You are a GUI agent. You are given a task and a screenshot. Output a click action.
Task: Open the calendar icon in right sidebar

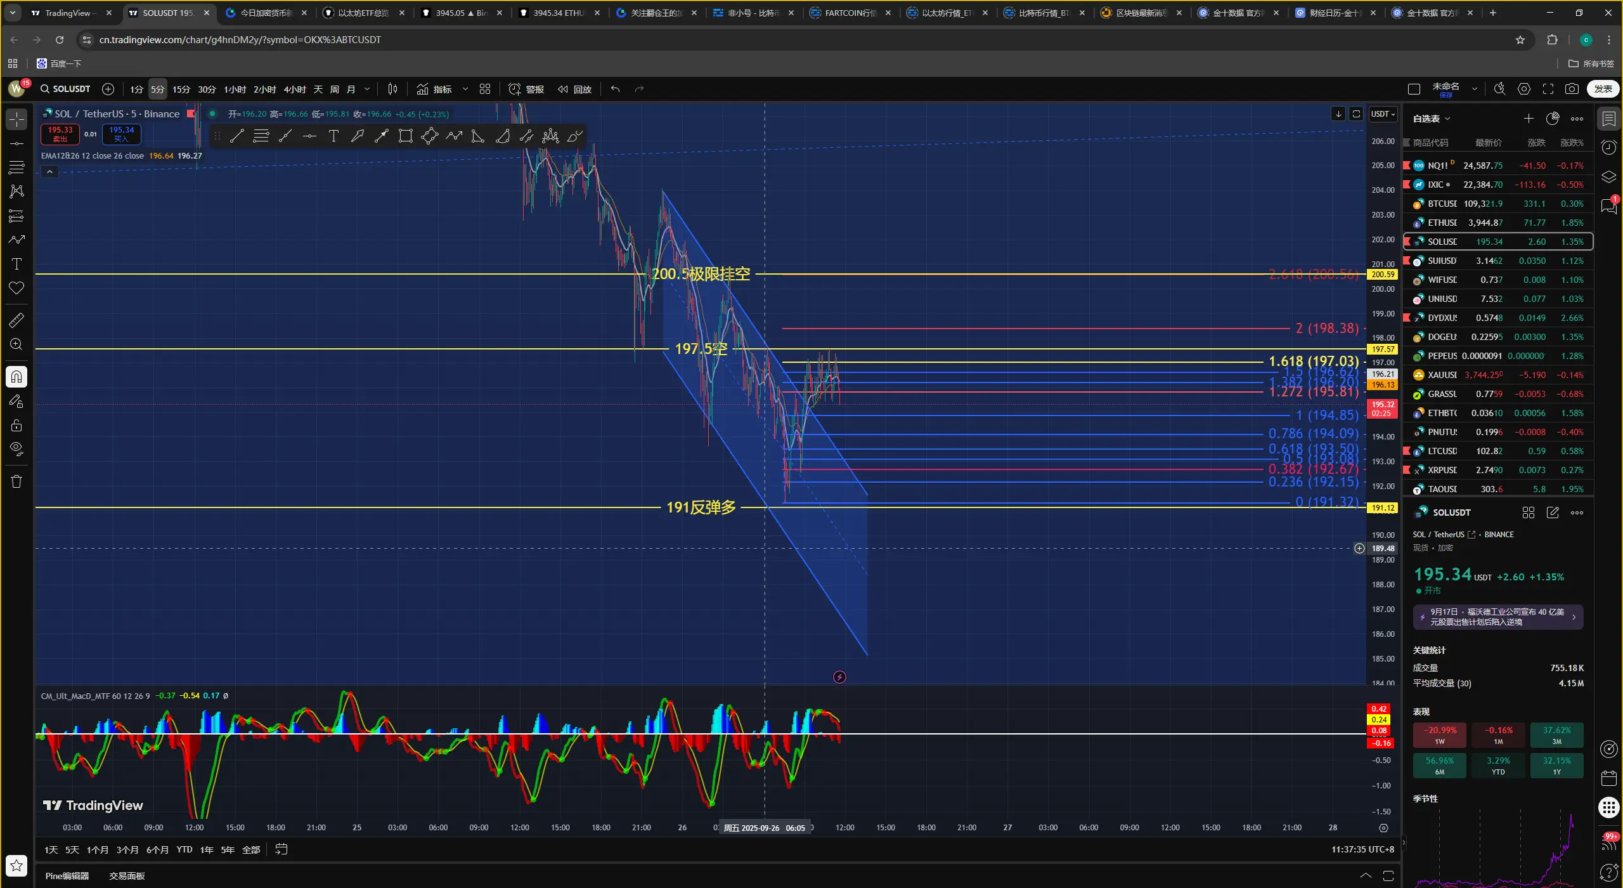click(1609, 778)
